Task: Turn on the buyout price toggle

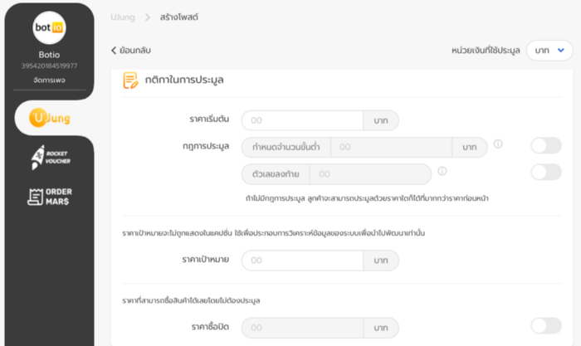Action: 546,326
